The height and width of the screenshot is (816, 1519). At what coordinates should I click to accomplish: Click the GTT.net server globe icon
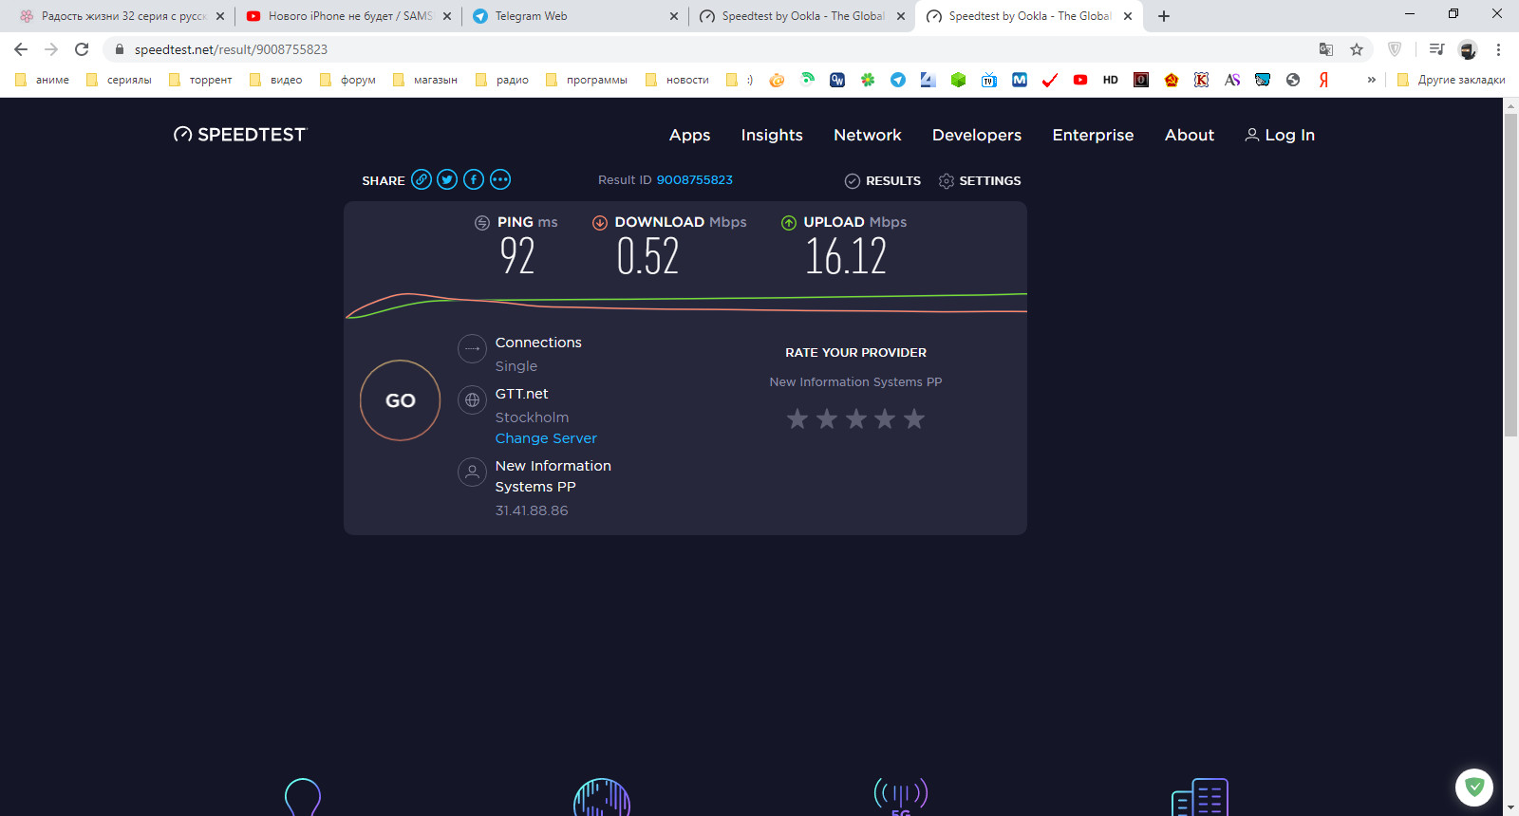472,400
